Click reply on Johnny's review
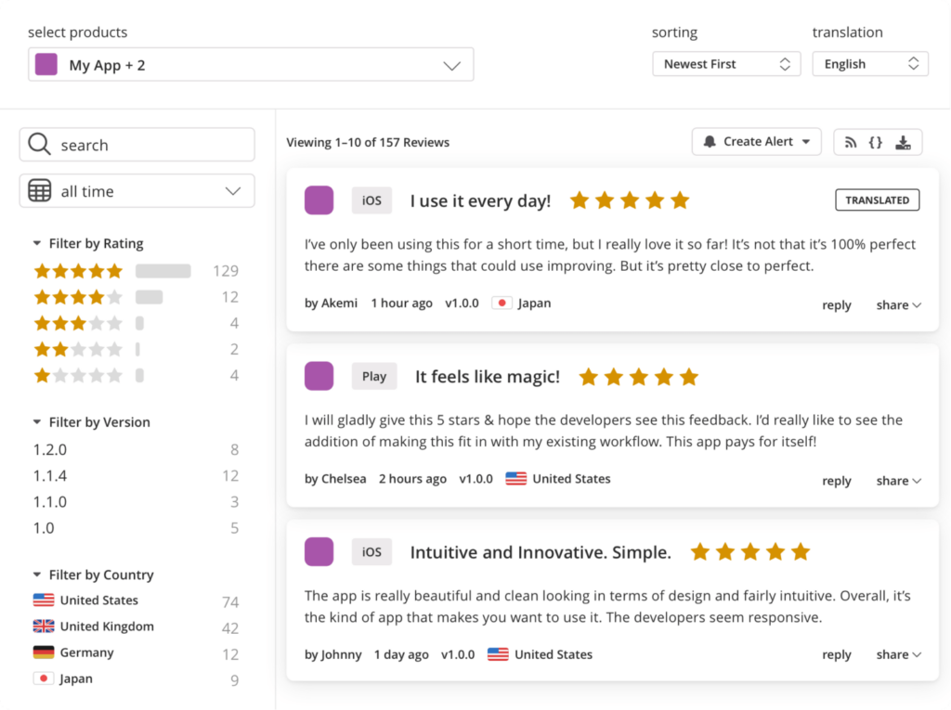Image resolution: width=951 pixels, height=710 pixels. click(x=836, y=654)
